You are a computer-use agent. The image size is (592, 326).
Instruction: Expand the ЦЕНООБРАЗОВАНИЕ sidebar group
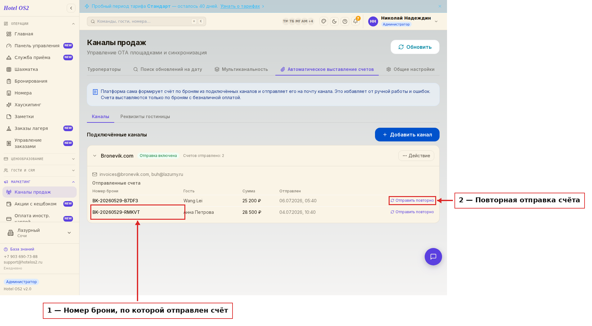click(39, 159)
